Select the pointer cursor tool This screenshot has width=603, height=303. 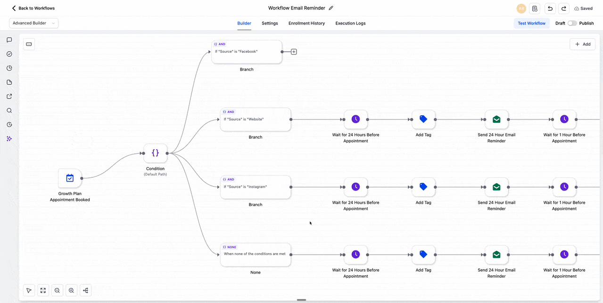click(29, 290)
